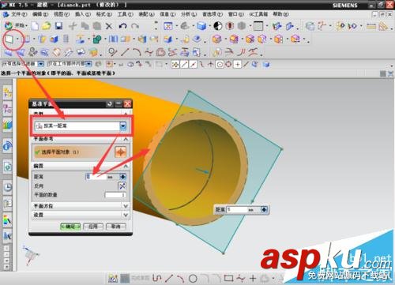This screenshot has width=395, height=285.
Task: Open the on-screen distance field dropdown arrow
Action: 264,210
